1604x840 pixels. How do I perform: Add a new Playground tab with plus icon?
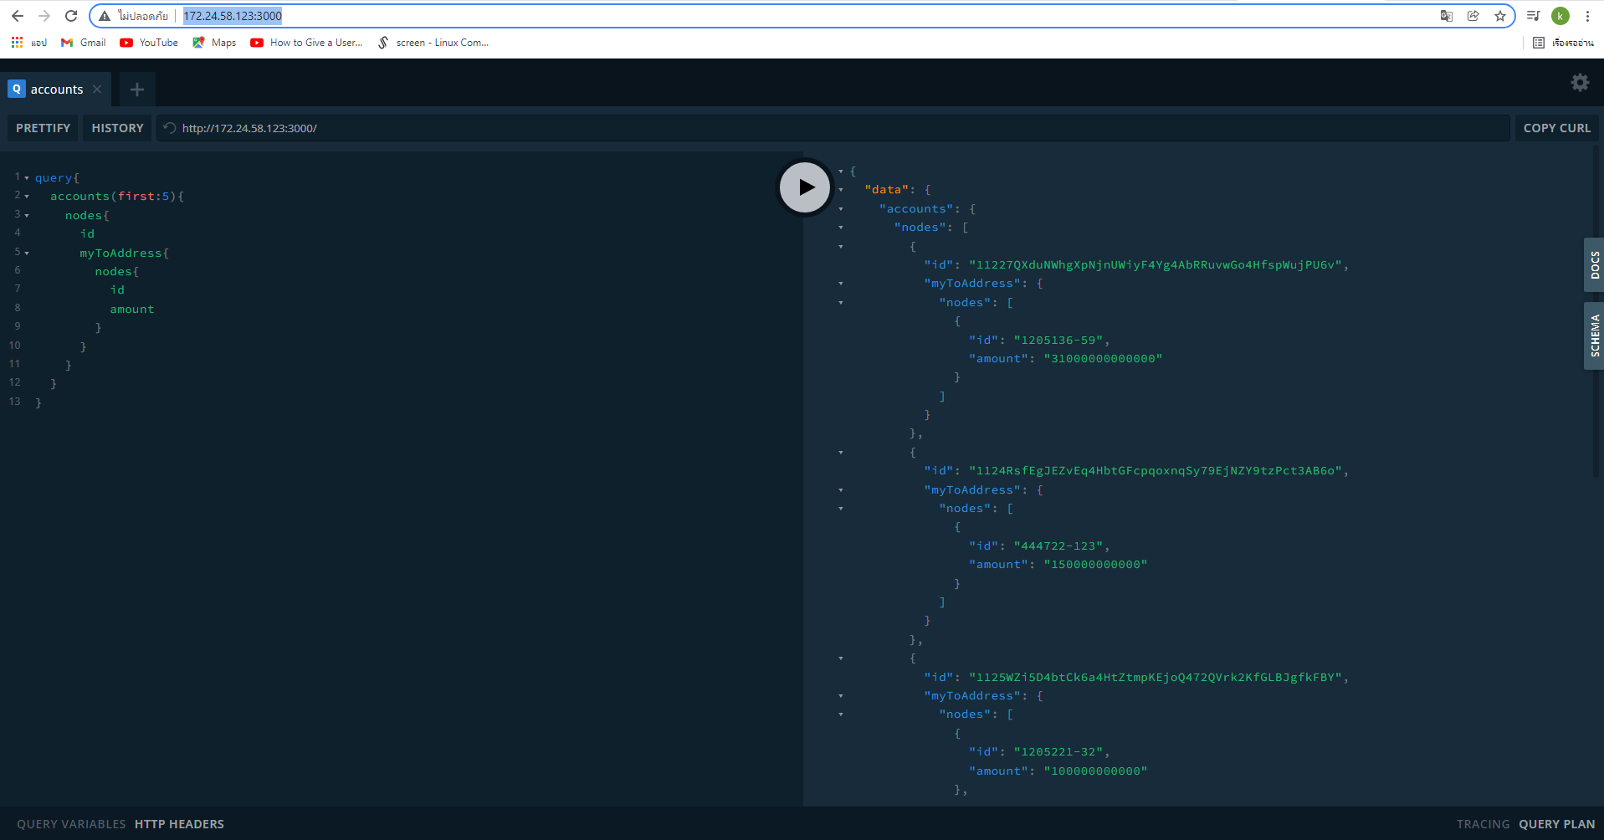tap(136, 89)
